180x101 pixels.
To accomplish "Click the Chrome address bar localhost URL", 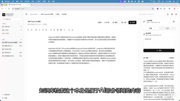I will click(x=19, y=9).
